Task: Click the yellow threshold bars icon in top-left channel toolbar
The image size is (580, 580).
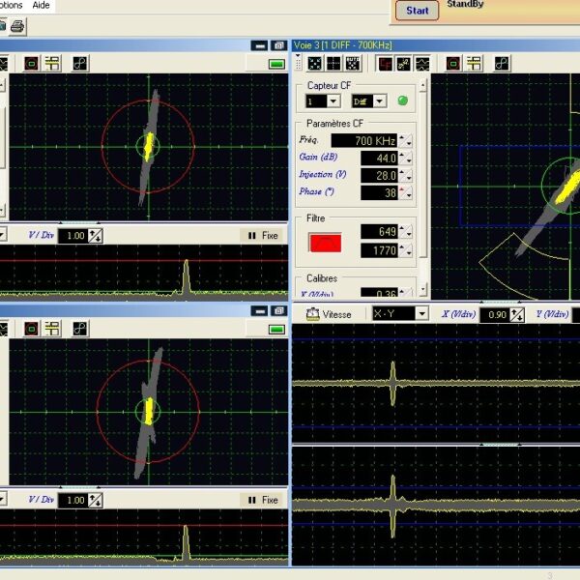Action: click(52, 63)
